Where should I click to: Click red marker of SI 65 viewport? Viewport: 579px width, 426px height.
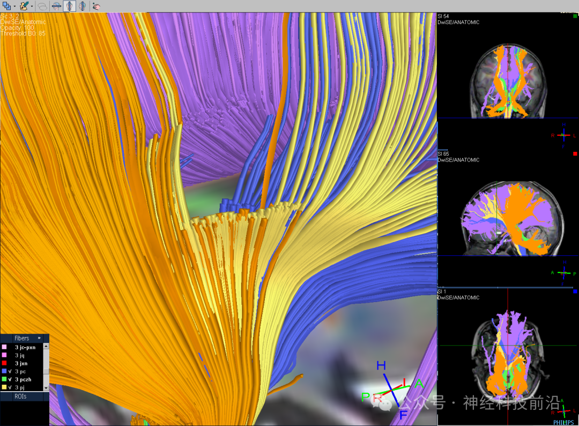tap(575, 153)
